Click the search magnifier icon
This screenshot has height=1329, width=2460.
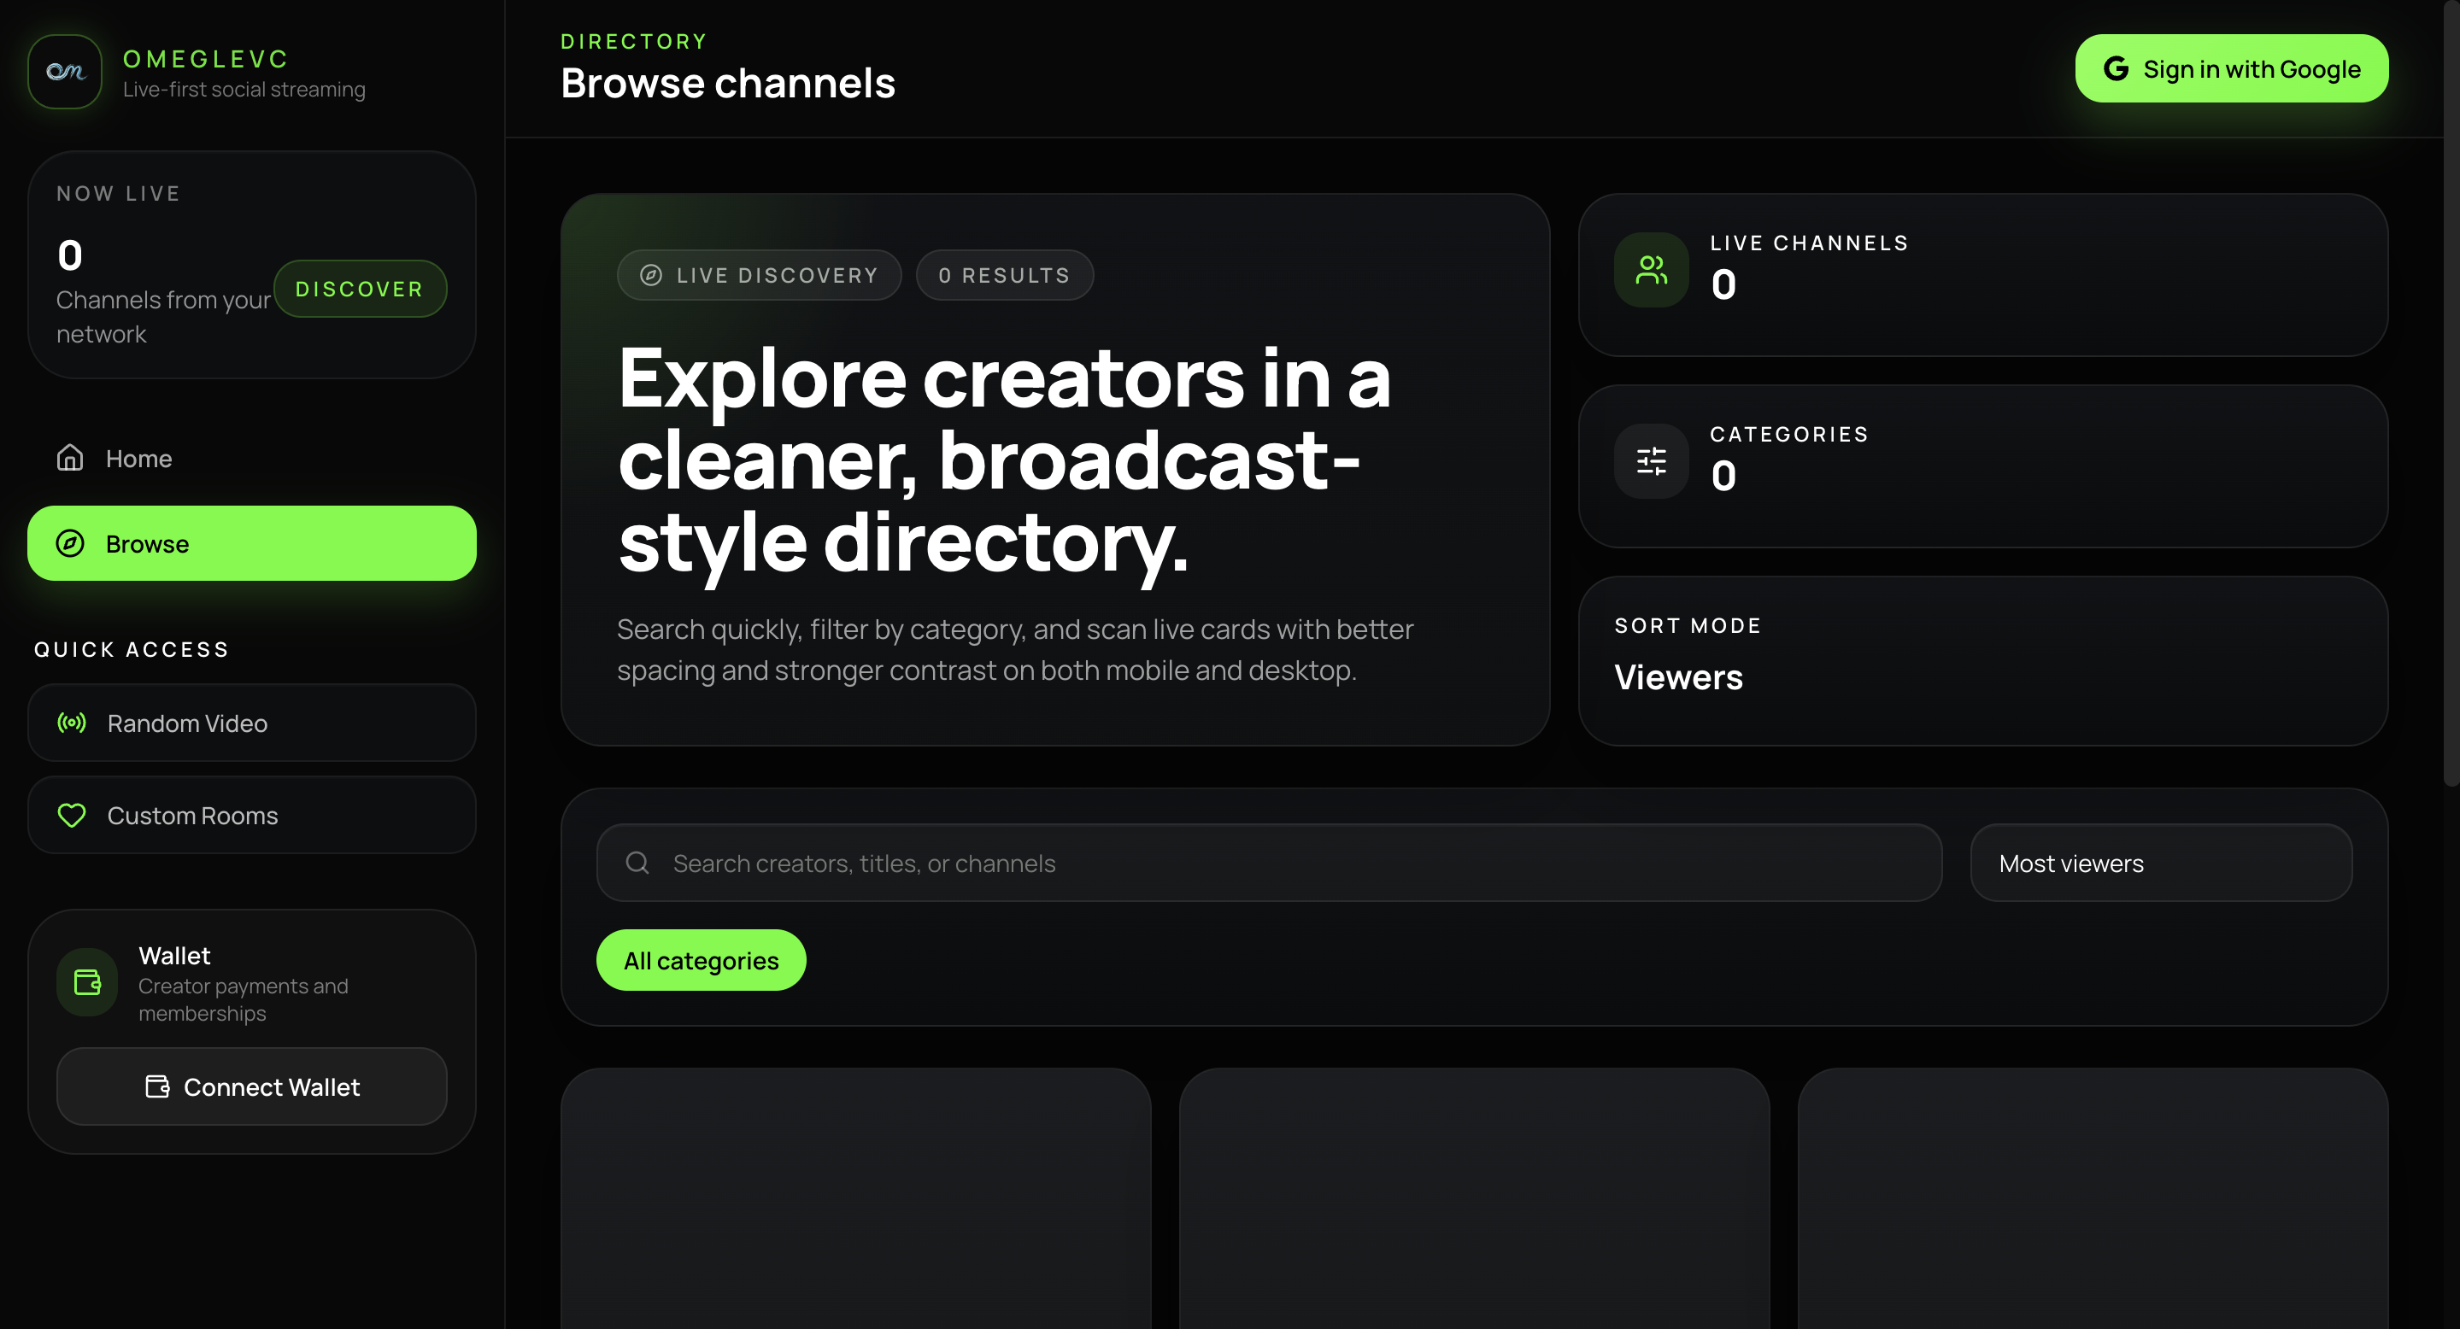click(x=637, y=864)
